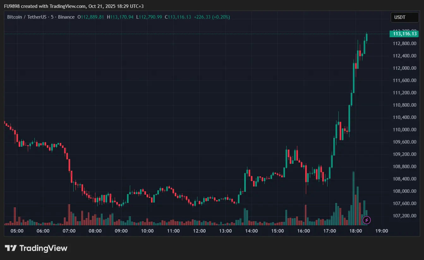
Task: Click the purple lightning quick-trade icon
Action: coord(366,220)
